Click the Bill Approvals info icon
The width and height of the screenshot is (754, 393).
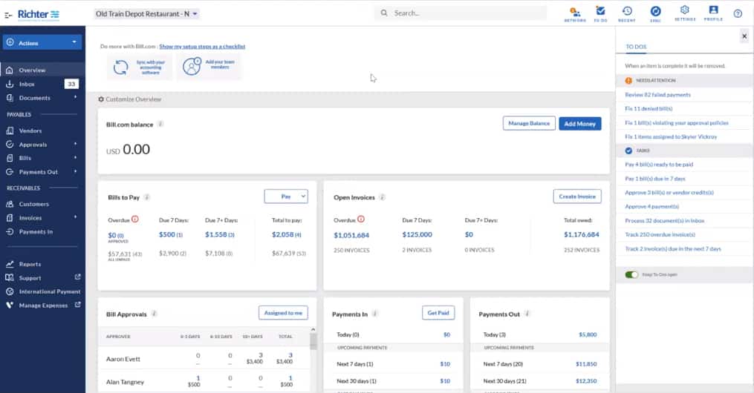coord(155,314)
